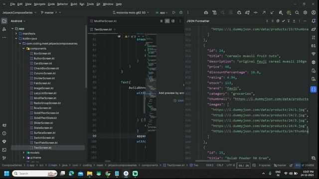Open the account profile icon

tap(314, 12)
